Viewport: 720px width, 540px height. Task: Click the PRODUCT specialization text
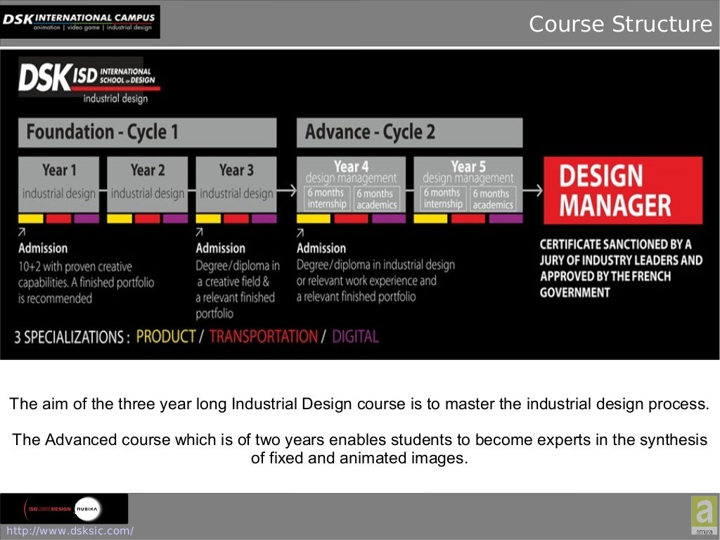coord(166,337)
